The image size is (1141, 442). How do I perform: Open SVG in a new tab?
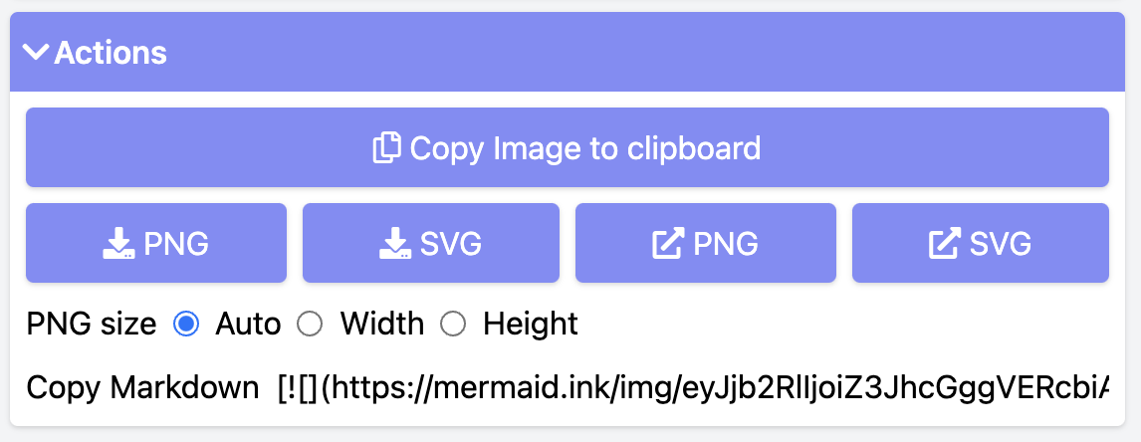pyautogui.click(x=980, y=243)
